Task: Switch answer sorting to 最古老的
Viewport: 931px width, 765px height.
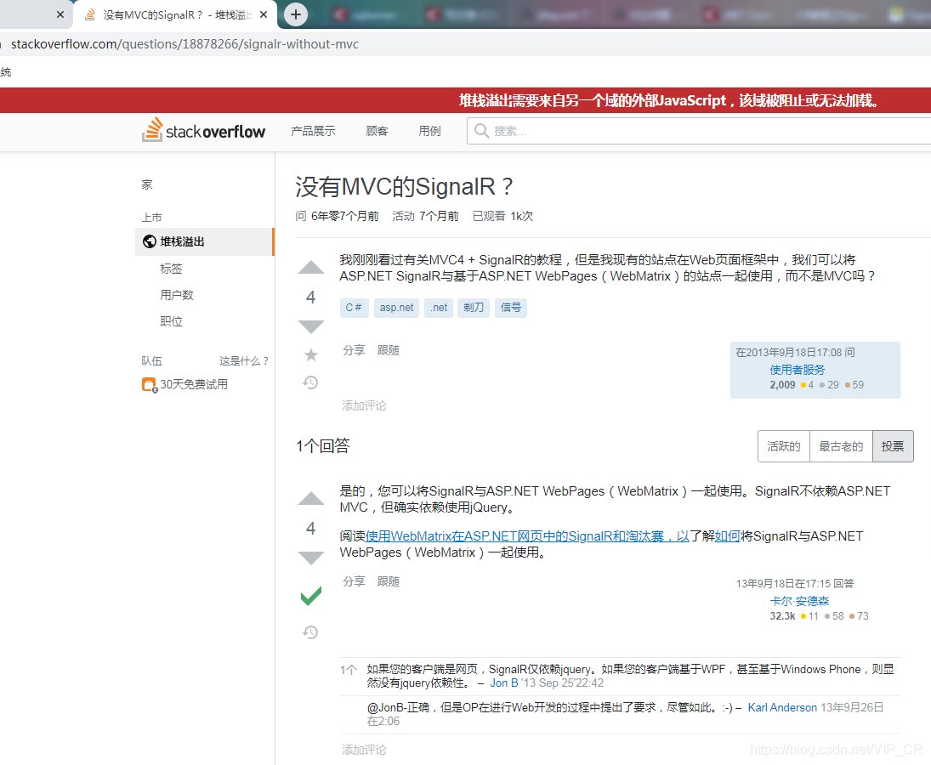Action: click(841, 445)
